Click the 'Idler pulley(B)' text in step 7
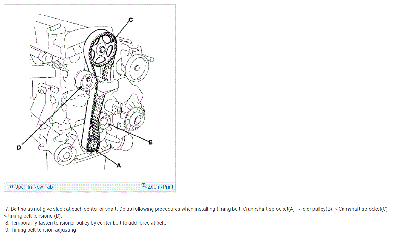396x236 pixels. pyautogui.click(x=317, y=209)
